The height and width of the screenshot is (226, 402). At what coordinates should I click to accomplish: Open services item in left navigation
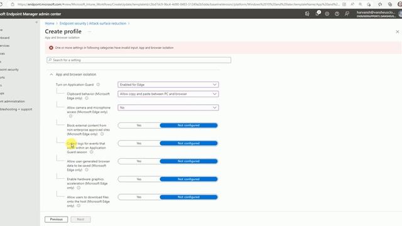coord(4,46)
